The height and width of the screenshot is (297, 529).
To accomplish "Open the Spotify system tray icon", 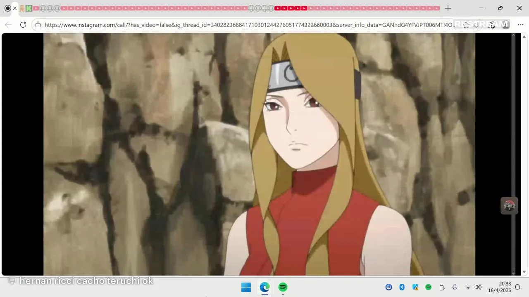I will click(428, 287).
